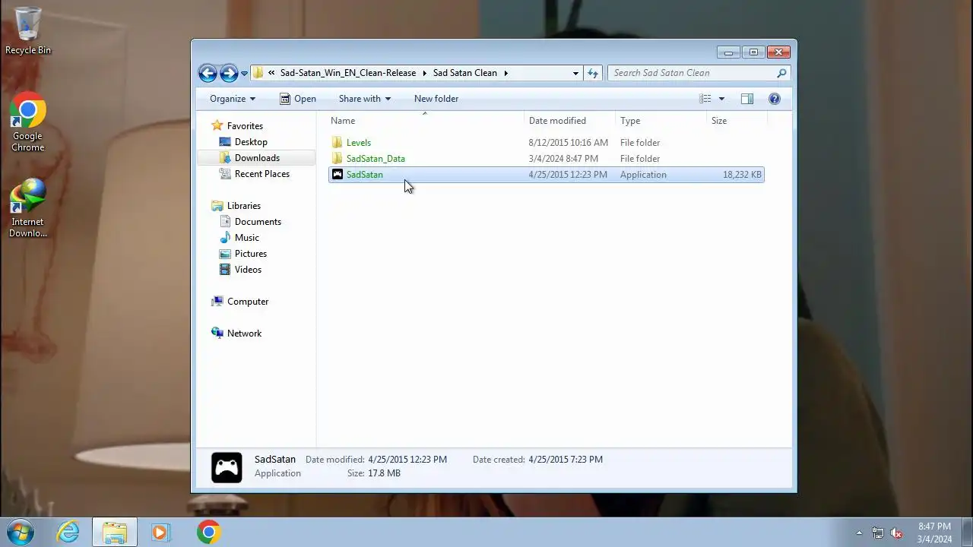Open Computer in navigation pane
This screenshot has height=547, width=973.
[x=248, y=302]
